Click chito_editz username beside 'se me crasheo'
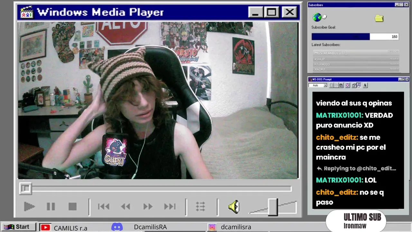This screenshot has height=232, width=412. 336,138
